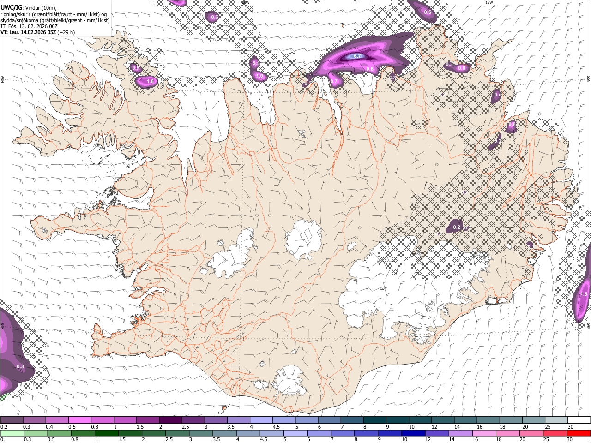Select upper-scale pink swatch between 0.5 and 0.8
Image resolution: width=591 pixels, height=443 pixels.
coord(79,420)
